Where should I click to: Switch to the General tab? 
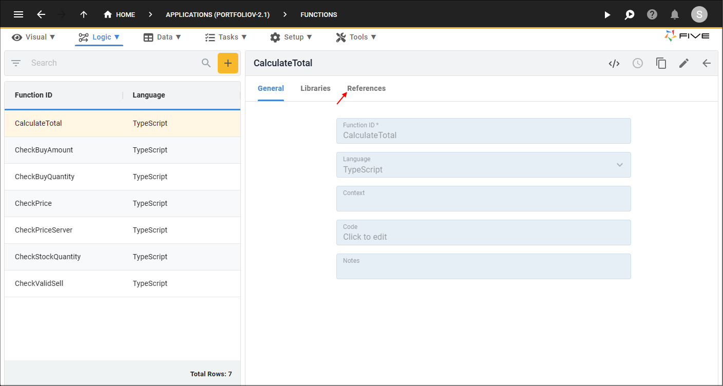click(x=271, y=88)
